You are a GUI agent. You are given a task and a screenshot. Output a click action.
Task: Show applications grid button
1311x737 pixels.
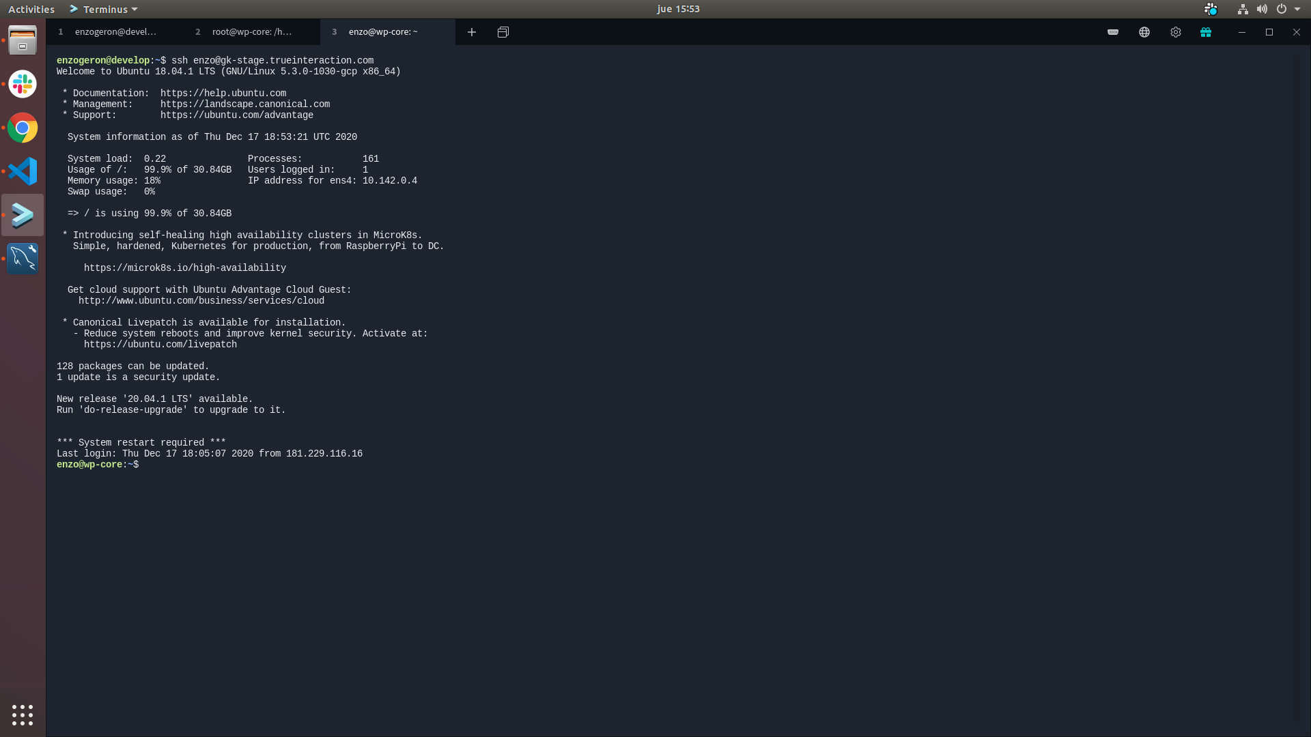click(23, 714)
